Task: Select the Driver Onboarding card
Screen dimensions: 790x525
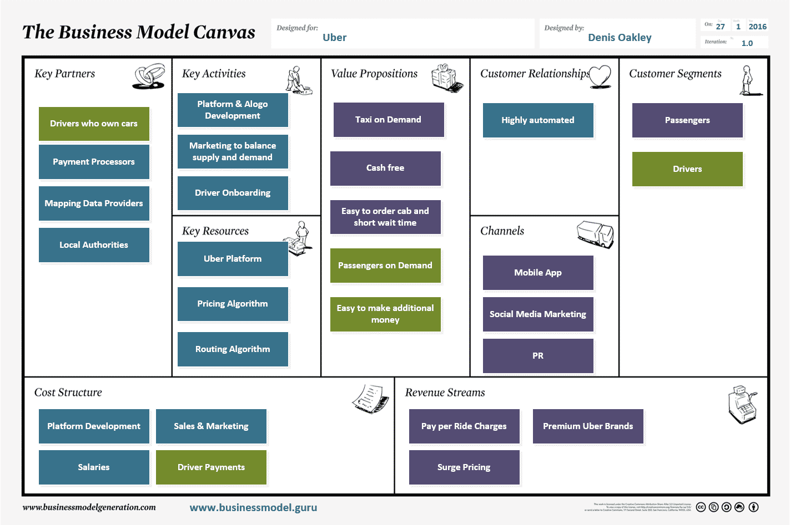Action: 233,193
